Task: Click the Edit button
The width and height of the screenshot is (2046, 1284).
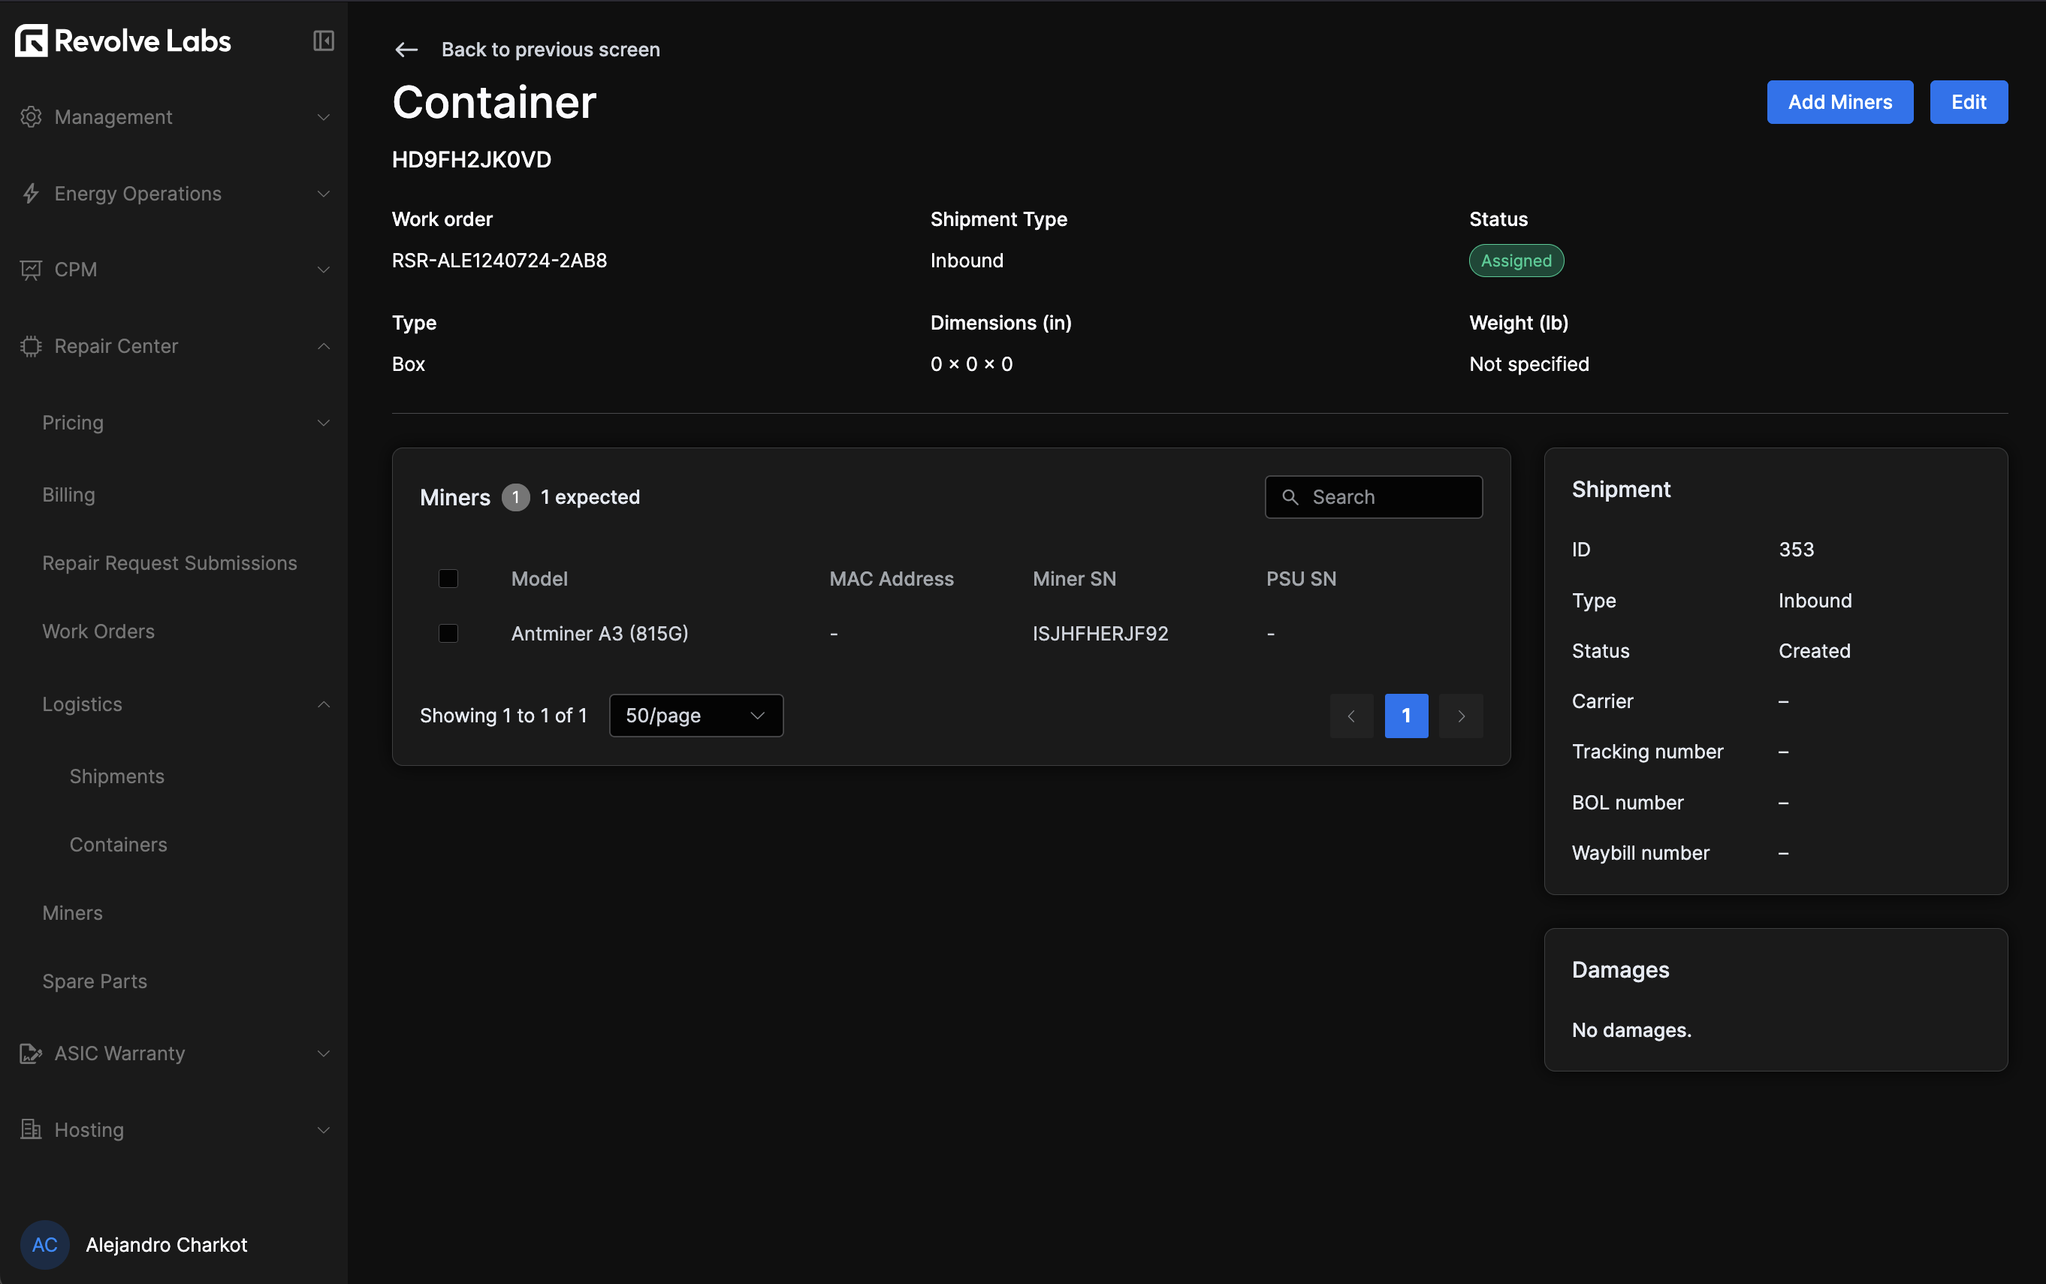Action: (x=1969, y=102)
